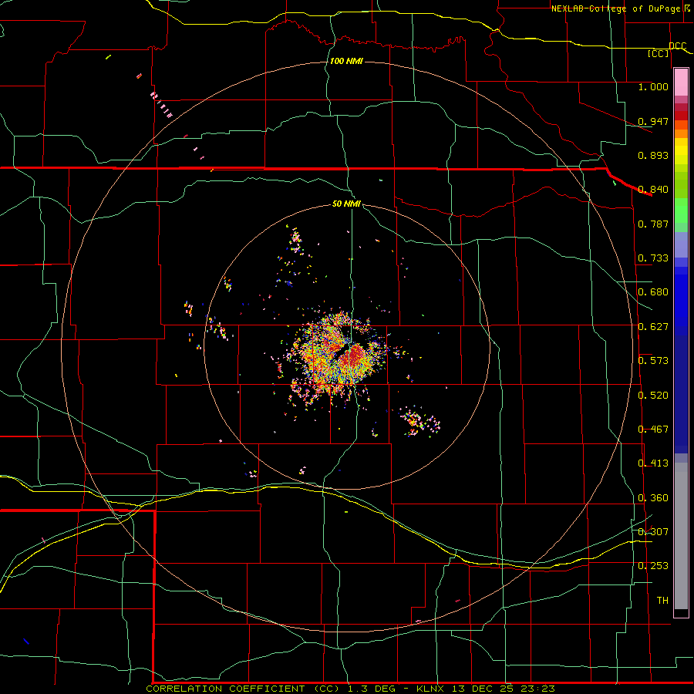The height and width of the screenshot is (694, 694).
Task: Click the 0.573 color scale value
Action: tap(653, 361)
